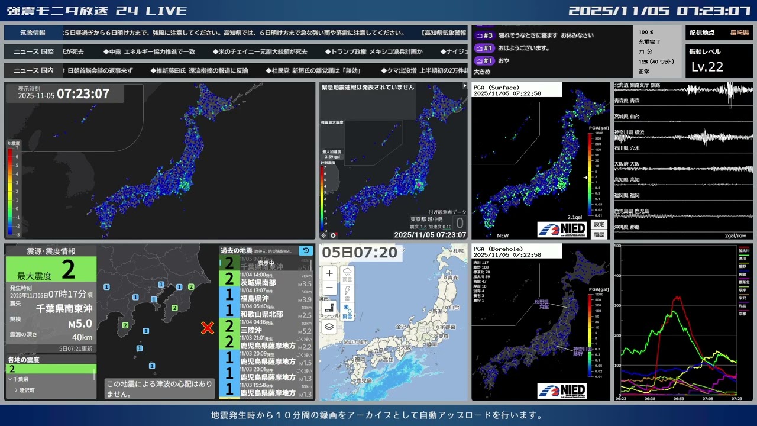Open the map layers stack icon
Viewport: 757px width, 426px height.
(x=329, y=326)
